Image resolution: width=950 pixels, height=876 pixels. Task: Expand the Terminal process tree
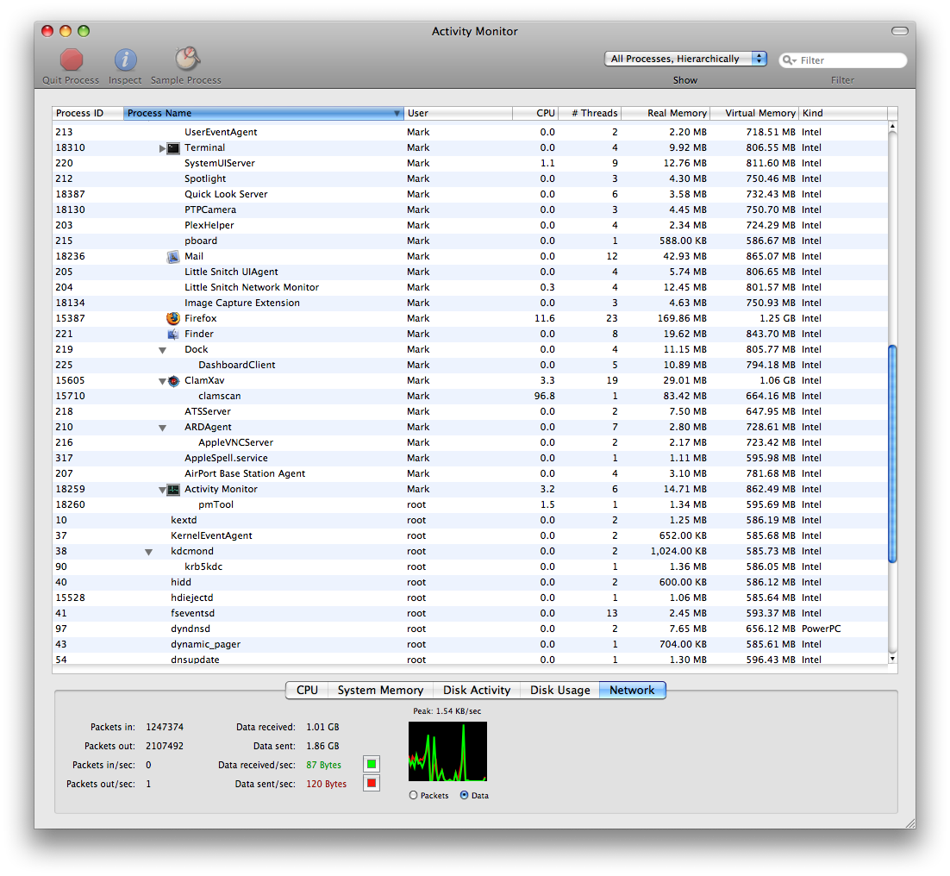tap(162, 148)
